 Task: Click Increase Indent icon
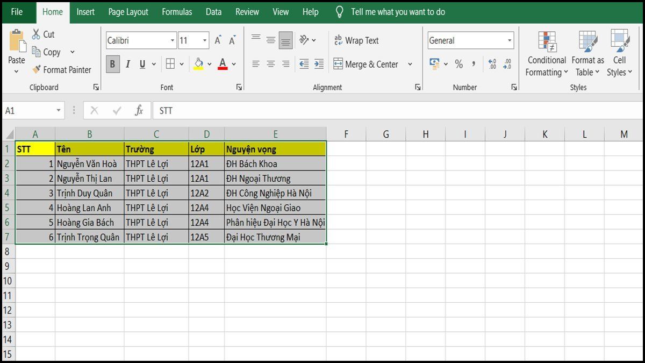click(x=319, y=64)
